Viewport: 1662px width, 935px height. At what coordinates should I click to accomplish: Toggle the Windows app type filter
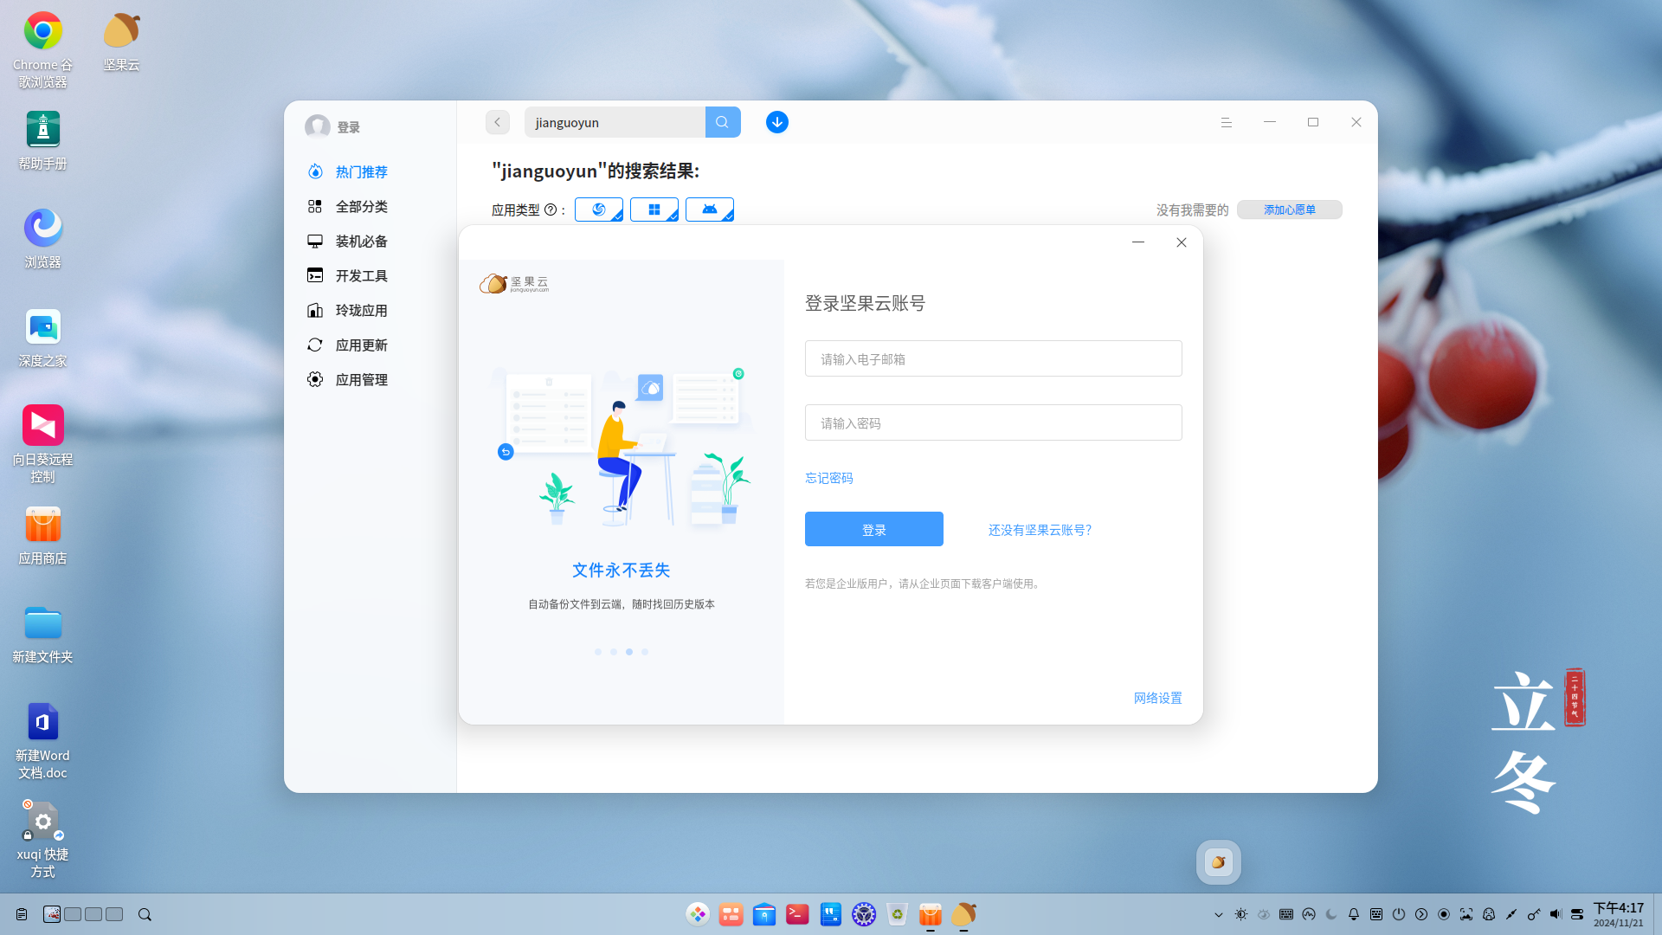(654, 210)
